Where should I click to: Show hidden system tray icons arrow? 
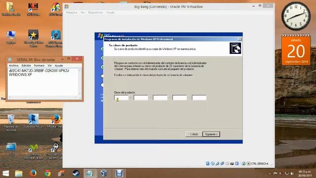click(x=270, y=174)
